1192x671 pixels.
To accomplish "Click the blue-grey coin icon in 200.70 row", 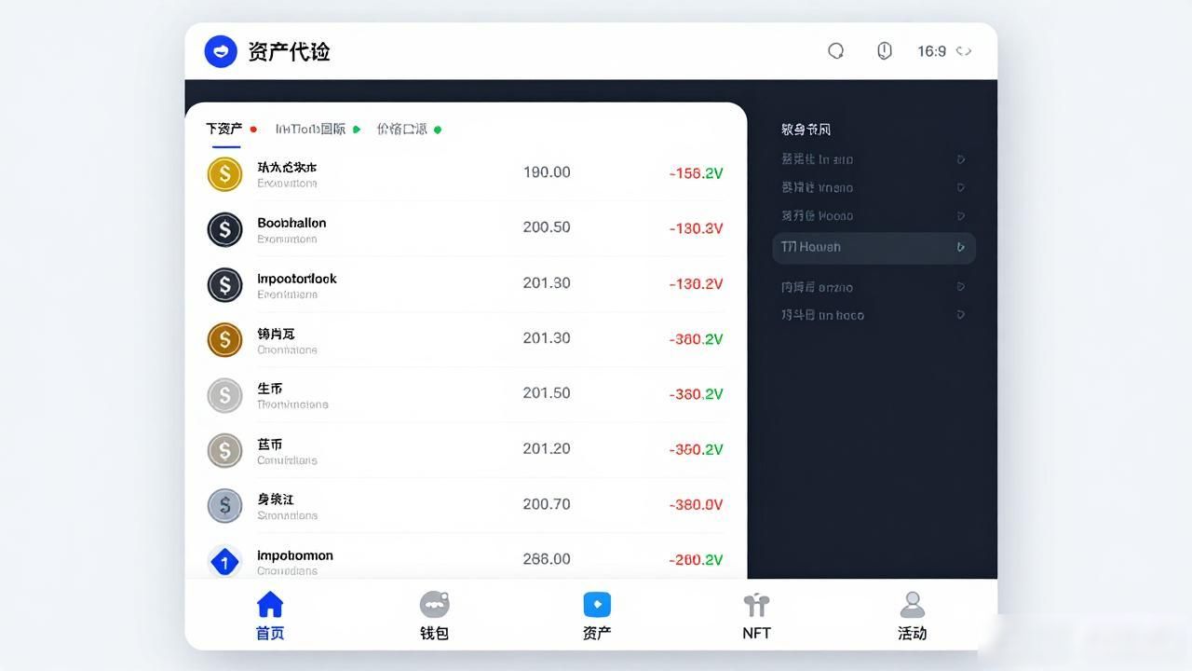I will [224, 506].
